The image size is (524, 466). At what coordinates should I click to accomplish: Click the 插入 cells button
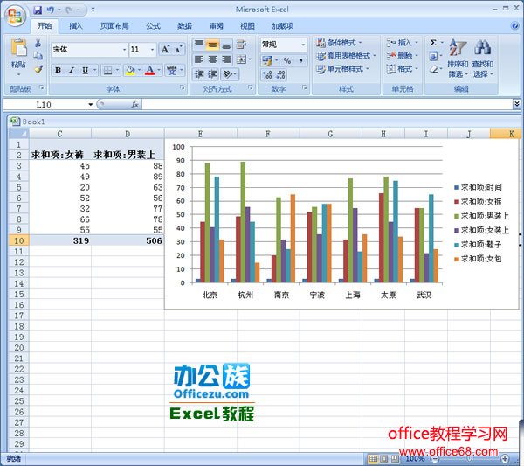coord(402,43)
